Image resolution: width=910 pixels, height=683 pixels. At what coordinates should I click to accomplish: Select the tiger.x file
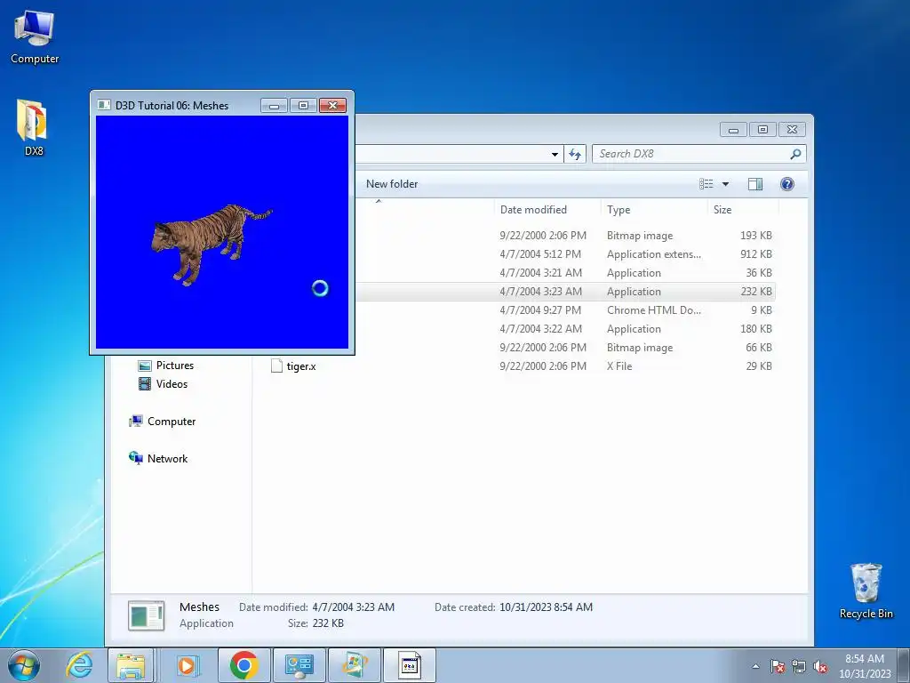[301, 366]
